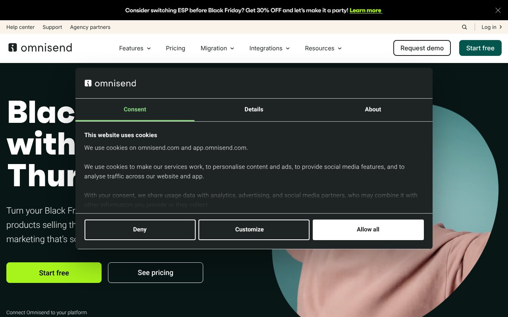The height and width of the screenshot is (317, 508).
Task: Select the Consent tab
Action: point(135,109)
